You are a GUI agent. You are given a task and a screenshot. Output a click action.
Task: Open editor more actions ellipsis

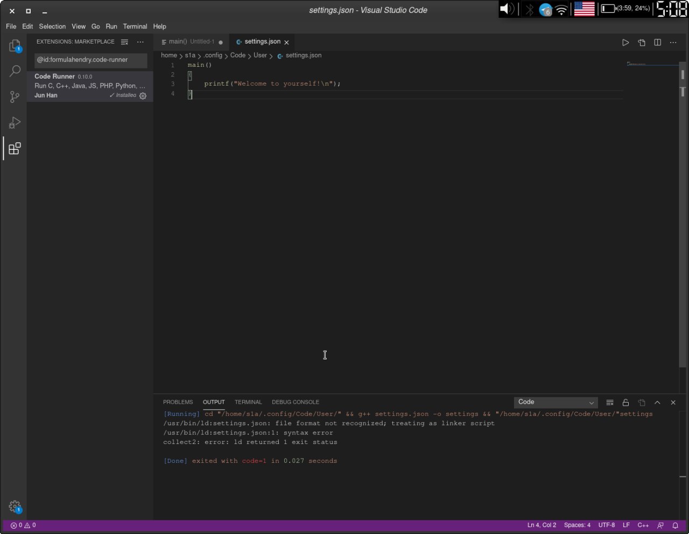coord(673,42)
